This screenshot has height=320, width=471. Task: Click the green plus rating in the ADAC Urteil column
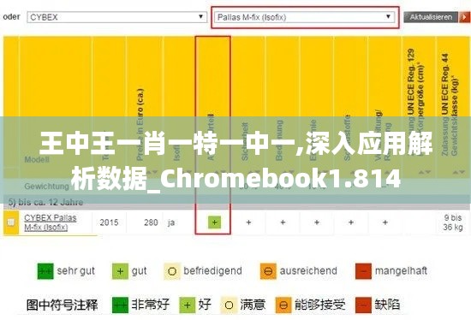[214, 222]
